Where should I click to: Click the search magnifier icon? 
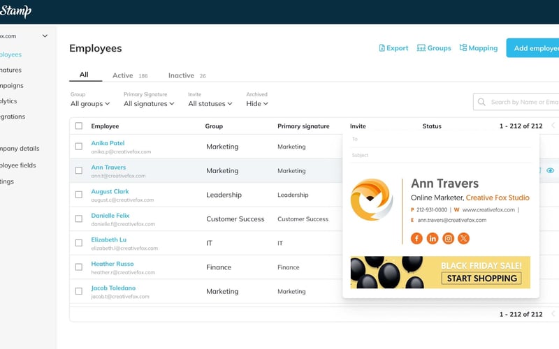click(x=481, y=102)
